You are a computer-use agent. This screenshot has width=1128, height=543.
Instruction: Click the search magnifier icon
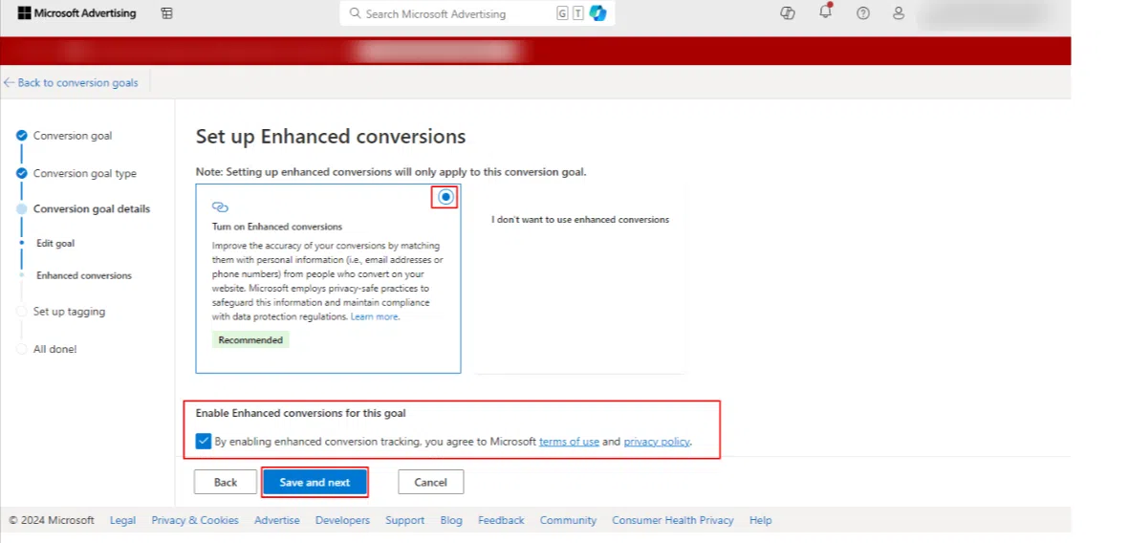(355, 13)
